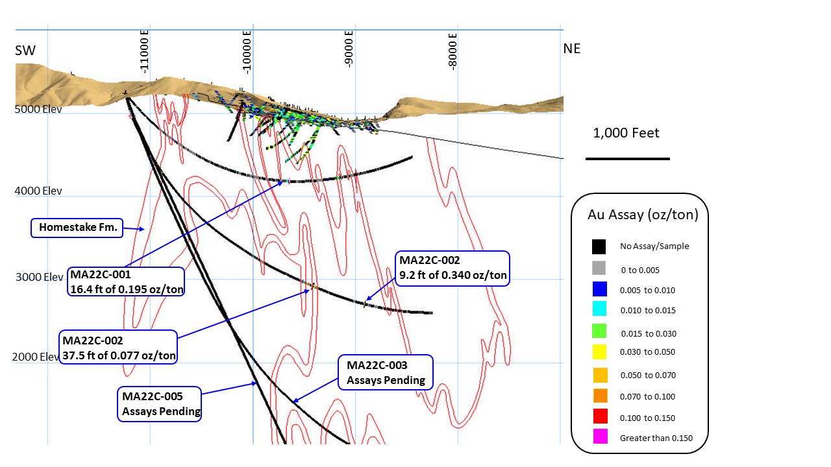Open the MA22C-002 37.5 ft callout

point(118,348)
